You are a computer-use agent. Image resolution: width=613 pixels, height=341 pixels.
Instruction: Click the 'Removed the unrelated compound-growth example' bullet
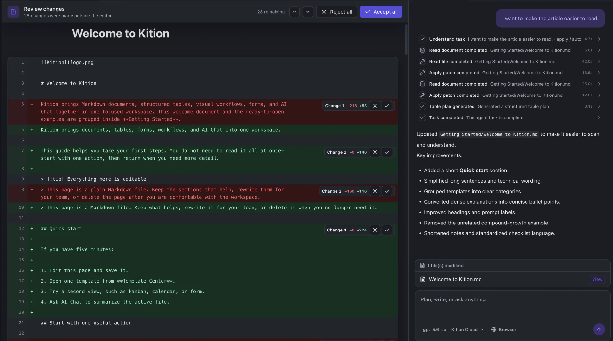coord(486,223)
